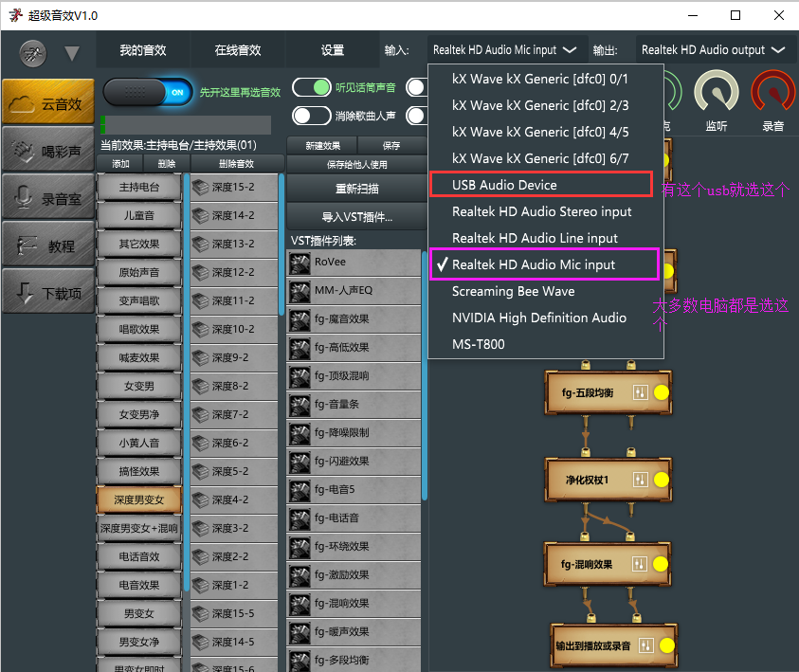Open the 下载项 downloads section

pos(48,293)
